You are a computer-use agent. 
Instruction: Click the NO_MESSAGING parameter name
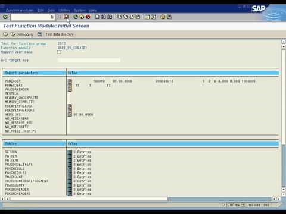pos(17,118)
